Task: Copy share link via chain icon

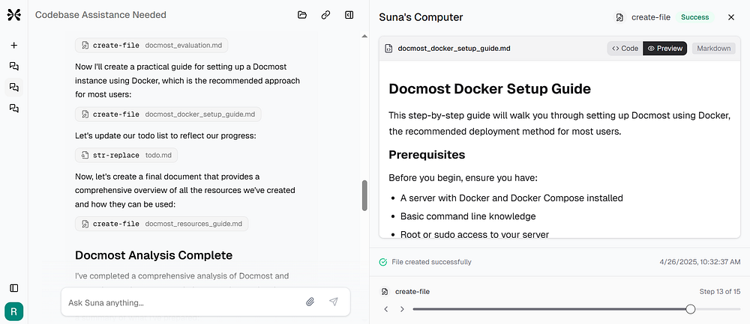Action: pyautogui.click(x=325, y=15)
